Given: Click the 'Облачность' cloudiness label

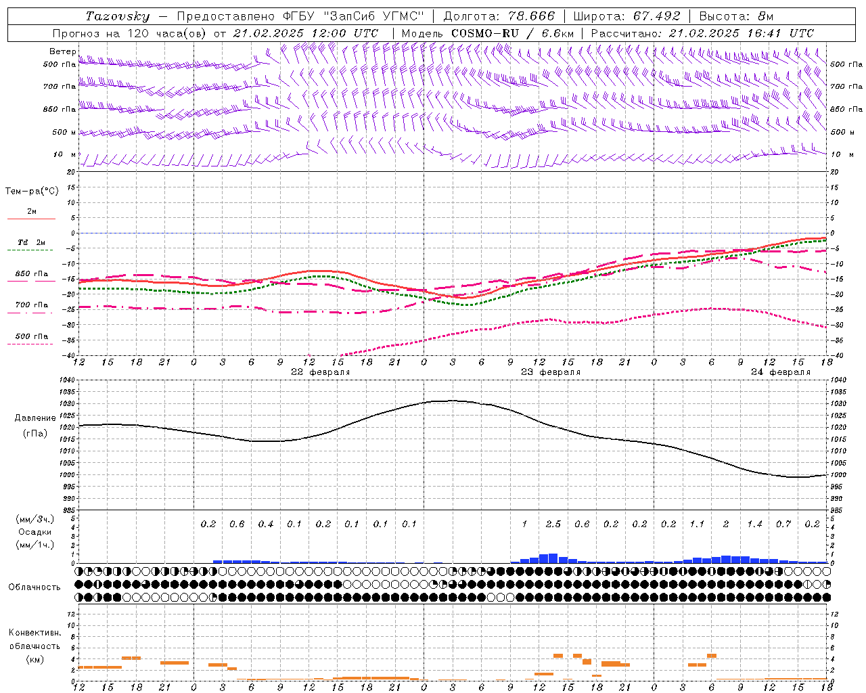Looking at the screenshot, I should pyautogui.click(x=35, y=587).
